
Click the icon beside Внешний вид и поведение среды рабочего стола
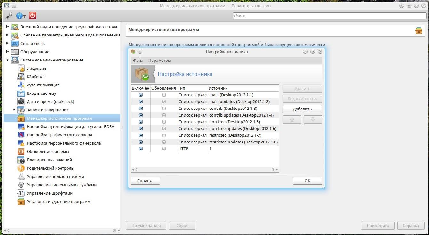[x=15, y=27]
